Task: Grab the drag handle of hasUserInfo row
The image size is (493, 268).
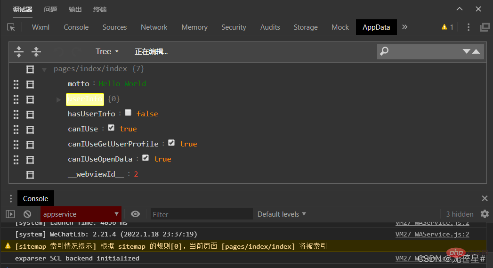Action: point(16,114)
